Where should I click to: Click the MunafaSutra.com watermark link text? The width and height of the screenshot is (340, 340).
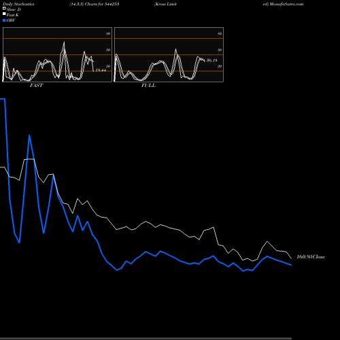287,4
